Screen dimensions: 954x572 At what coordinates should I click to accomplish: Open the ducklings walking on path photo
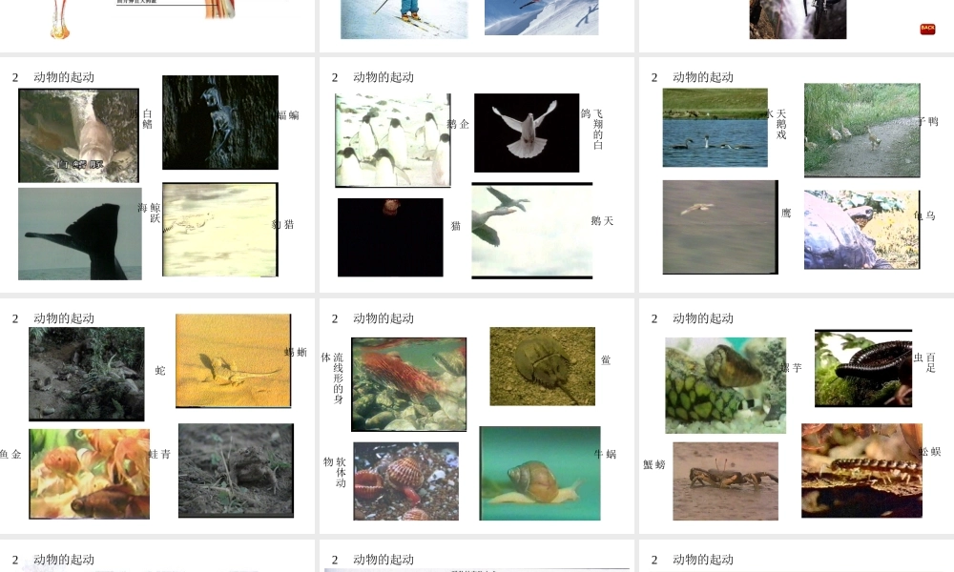click(x=862, y=130)
